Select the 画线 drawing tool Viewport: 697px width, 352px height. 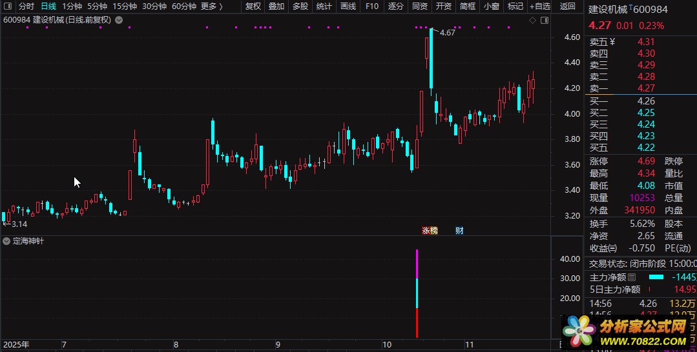(348, 6)
